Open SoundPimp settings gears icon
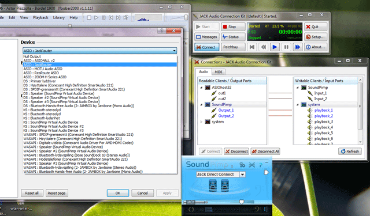Viewport: 370px width, 216px height. click(x=242, y=165)
